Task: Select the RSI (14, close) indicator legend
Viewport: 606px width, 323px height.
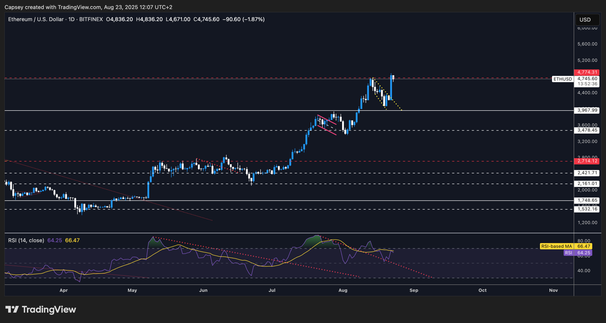Action: click(26, 240)
